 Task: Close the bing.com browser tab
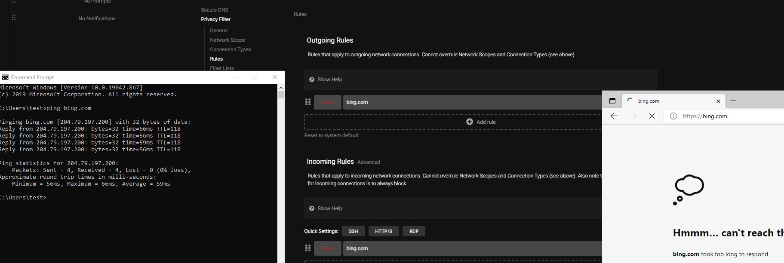718,101
